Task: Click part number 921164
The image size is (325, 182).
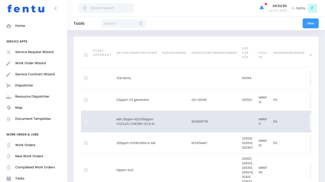Action: pyautogui.click(x=247, y=78)
